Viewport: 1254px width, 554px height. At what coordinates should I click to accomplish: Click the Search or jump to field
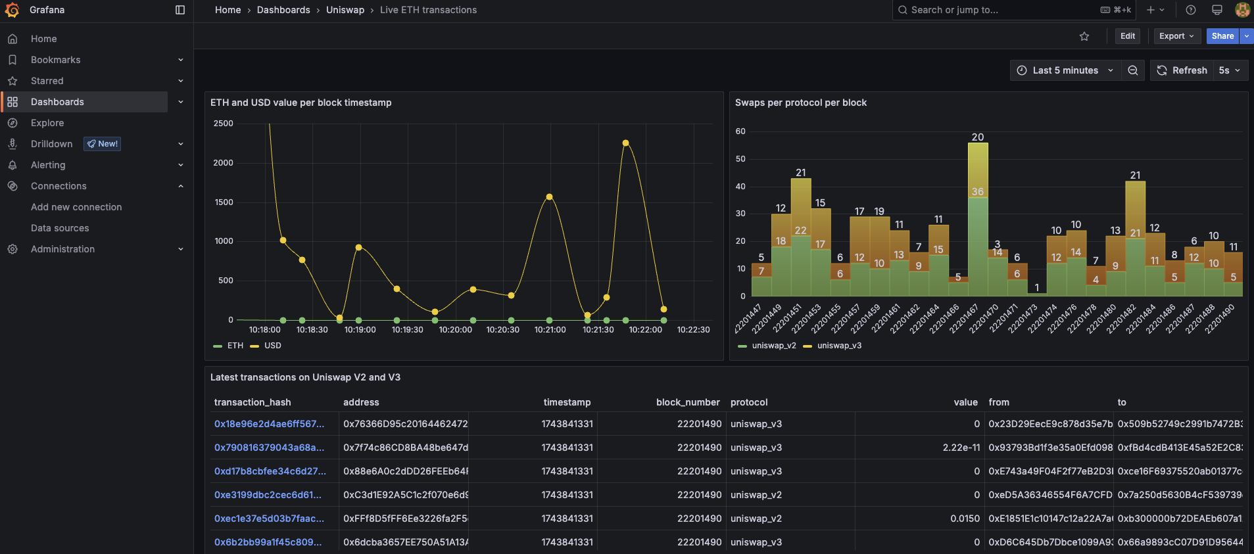click(1014, 10)
